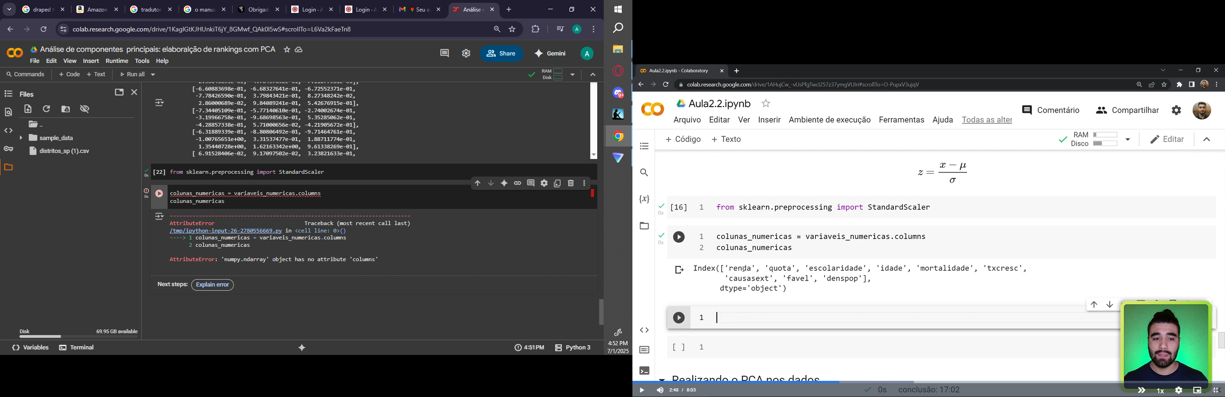Viewport: 1225px width, 397px height.
Task: Open the tab search dropdown arrow
Action: (9, 10)
